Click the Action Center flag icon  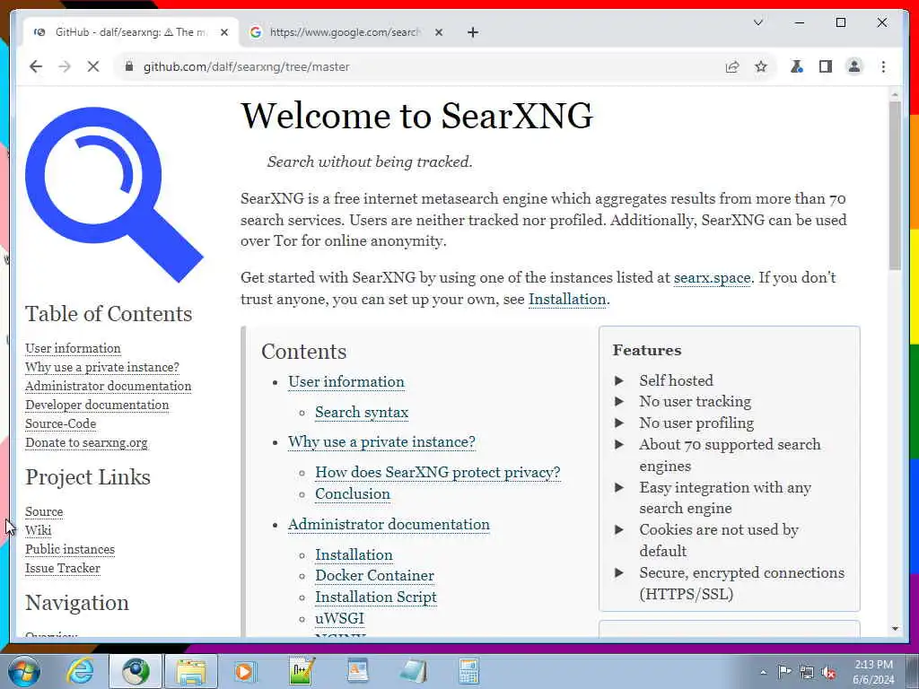pos(784,672)
